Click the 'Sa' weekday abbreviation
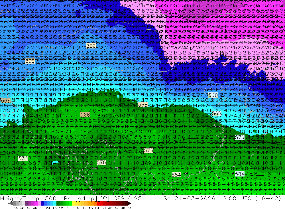285x209 pixels. (x=167, y=198)
